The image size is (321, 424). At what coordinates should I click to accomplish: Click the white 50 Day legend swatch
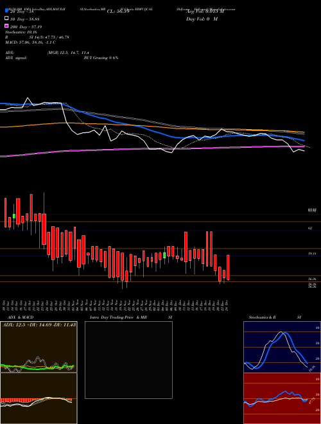(x=7, y=19)
